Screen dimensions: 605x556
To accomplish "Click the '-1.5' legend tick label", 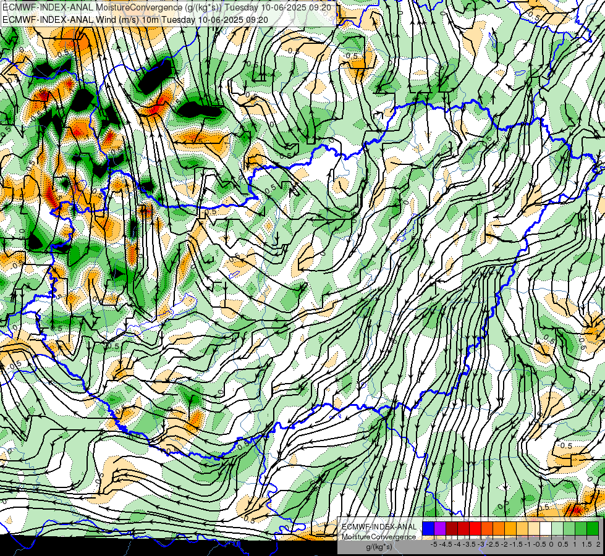I will click(x=516, y=544).
